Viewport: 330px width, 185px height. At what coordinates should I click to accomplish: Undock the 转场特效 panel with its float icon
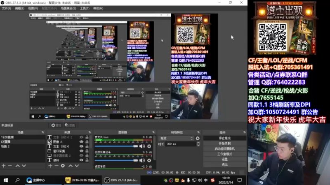click(x=198, y=132)
